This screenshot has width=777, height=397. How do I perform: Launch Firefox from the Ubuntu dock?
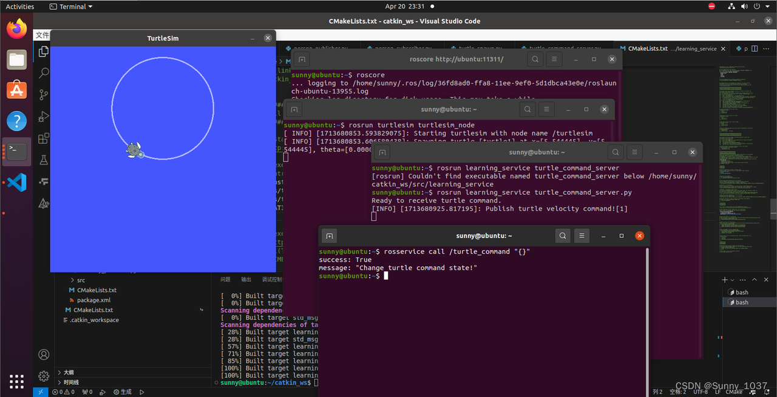(x=17, y=29)
